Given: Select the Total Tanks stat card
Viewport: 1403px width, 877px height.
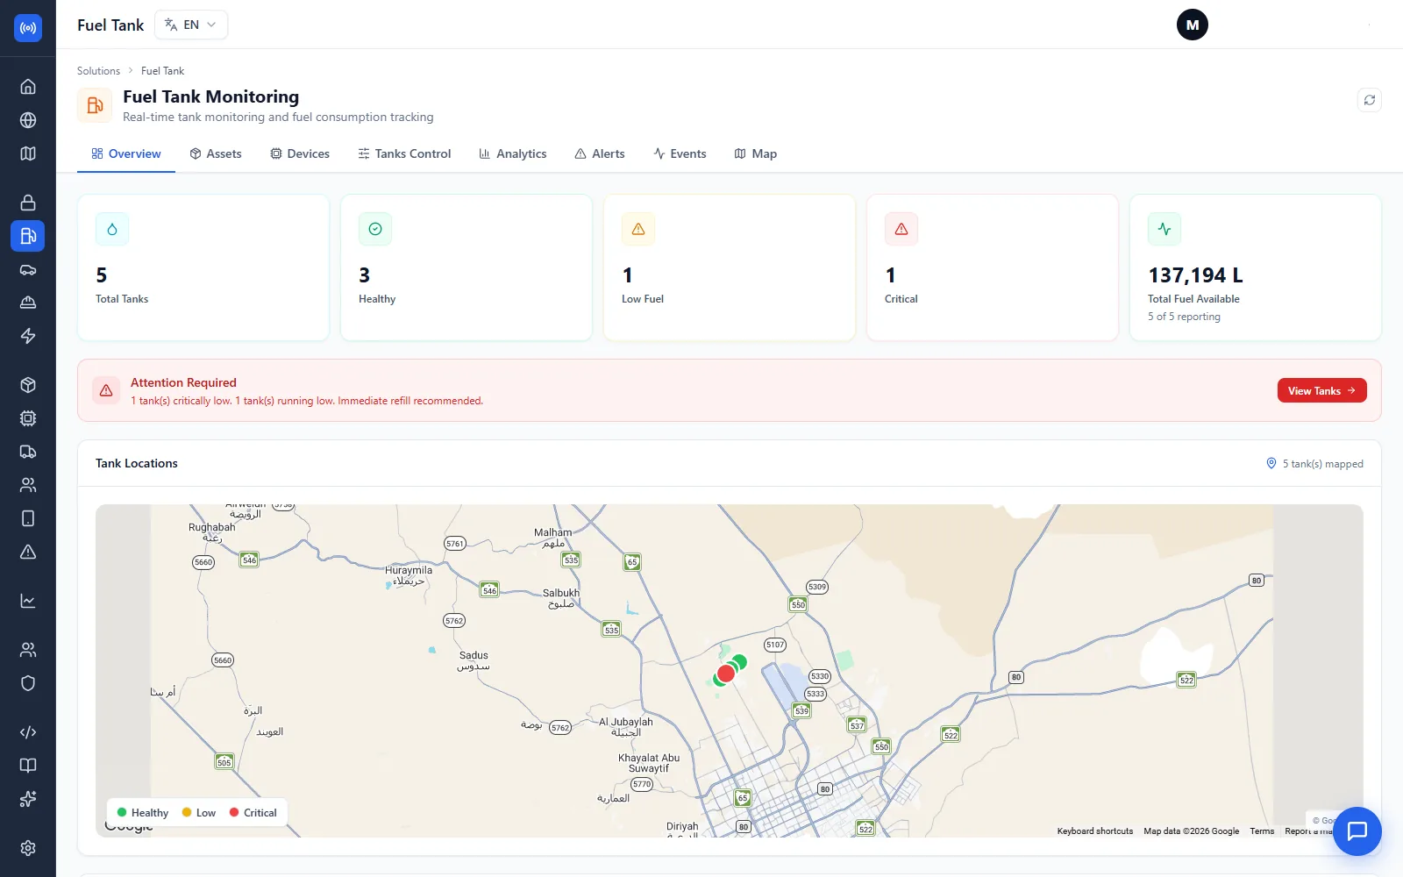Looking at the screenshot, I should click(x=203, y=267).
